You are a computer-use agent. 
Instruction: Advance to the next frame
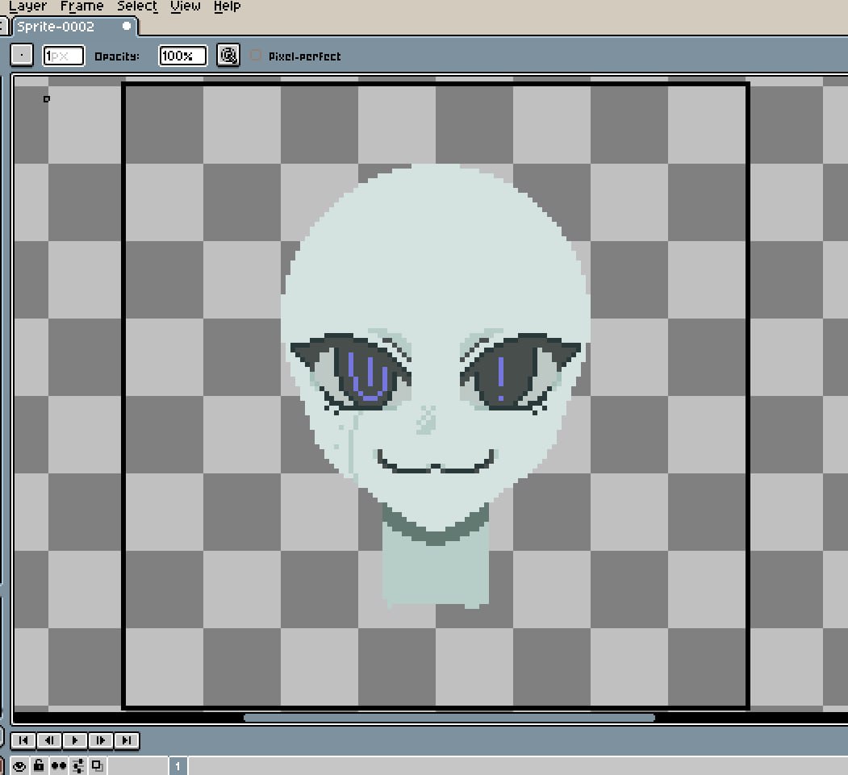click(101, 740)
